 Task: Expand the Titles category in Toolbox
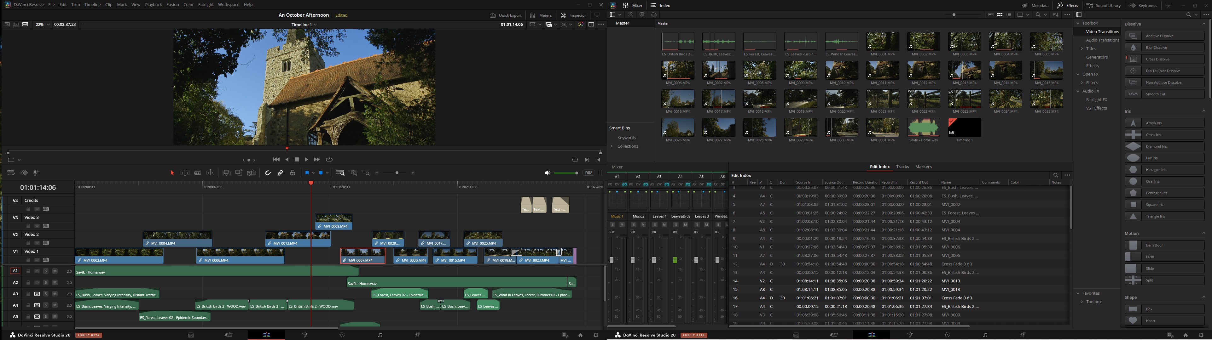click(1082, 49)
